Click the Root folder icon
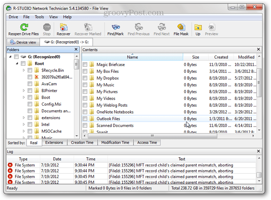271x200 pixels. (x=30, y=64)
